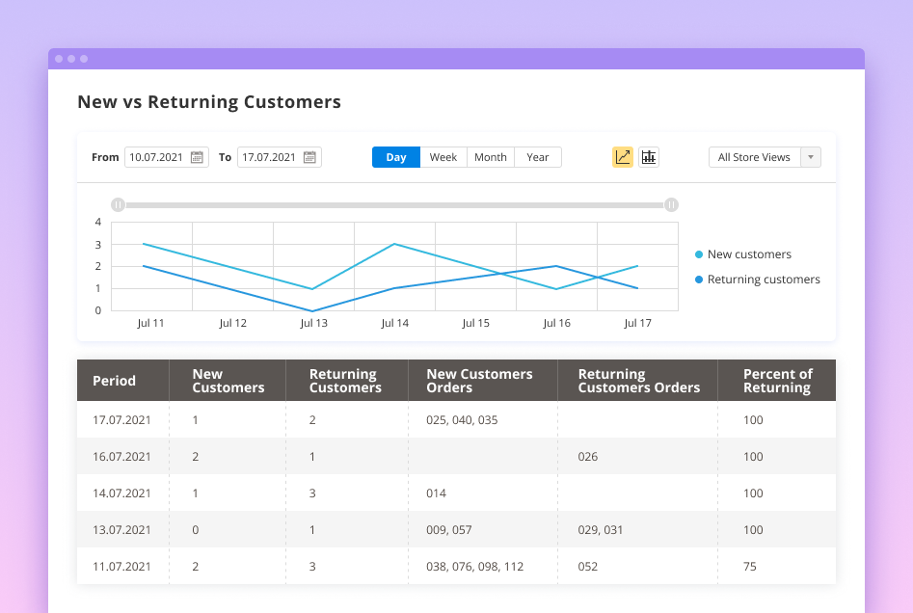Select the Week period option
Screen dimensions: 913x613
click(443, 157)
